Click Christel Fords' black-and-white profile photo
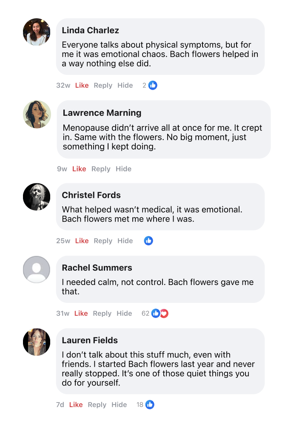The height and width of the screenshot is (428, 288). click(37, 197)
